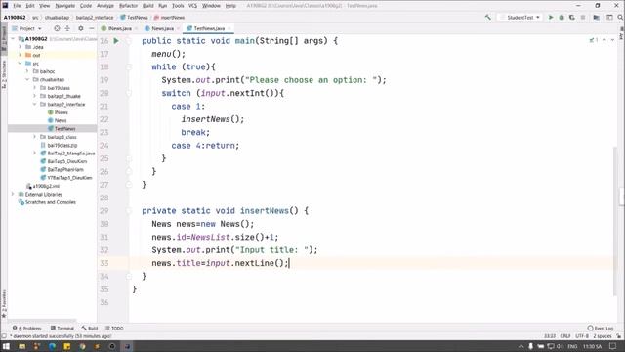
Task: Hide the Project tool window
Action: (91, 28)
